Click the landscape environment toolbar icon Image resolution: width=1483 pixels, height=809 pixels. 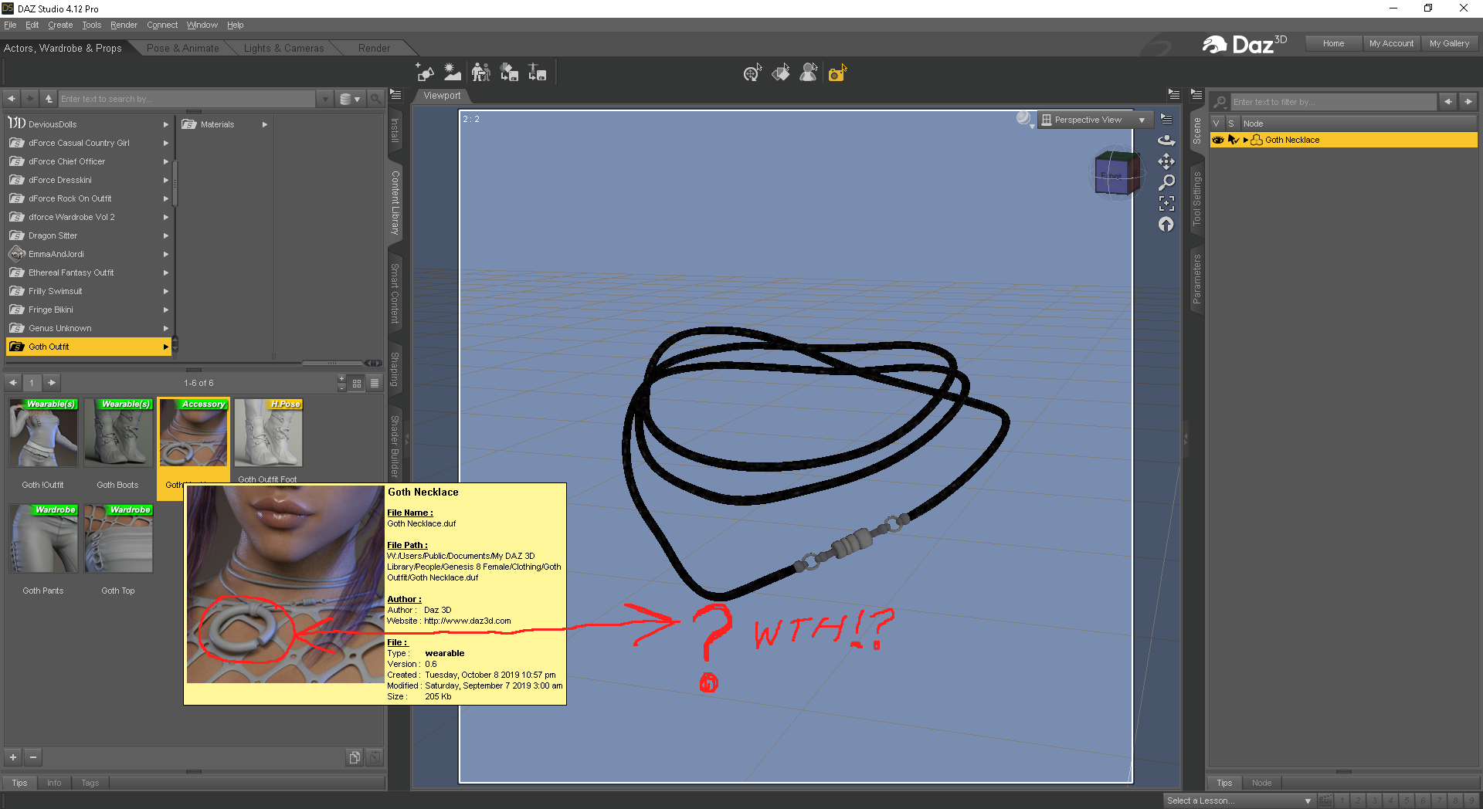453,73
